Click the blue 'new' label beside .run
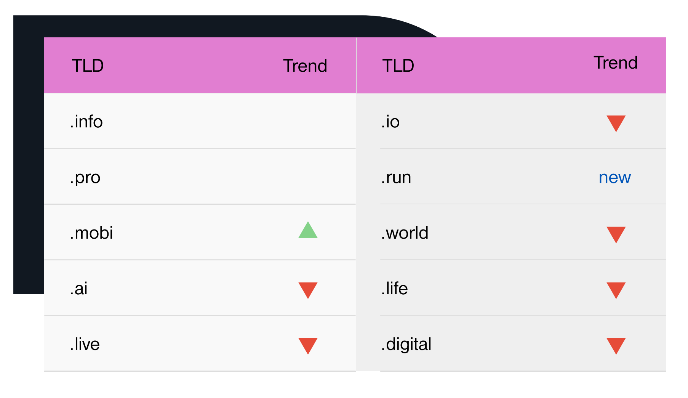 (x=614, y=178)
